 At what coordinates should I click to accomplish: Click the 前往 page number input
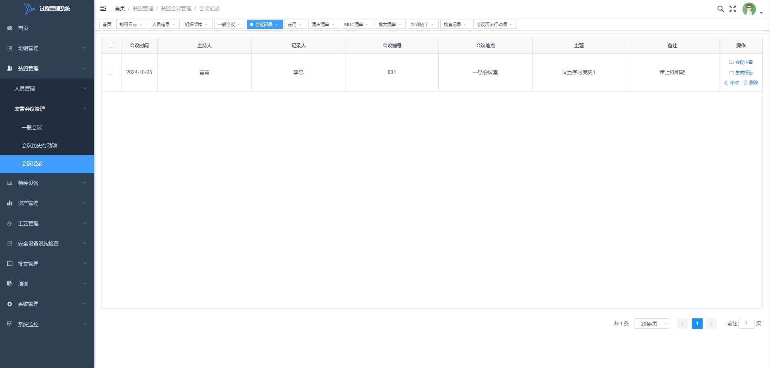[746, 324]
